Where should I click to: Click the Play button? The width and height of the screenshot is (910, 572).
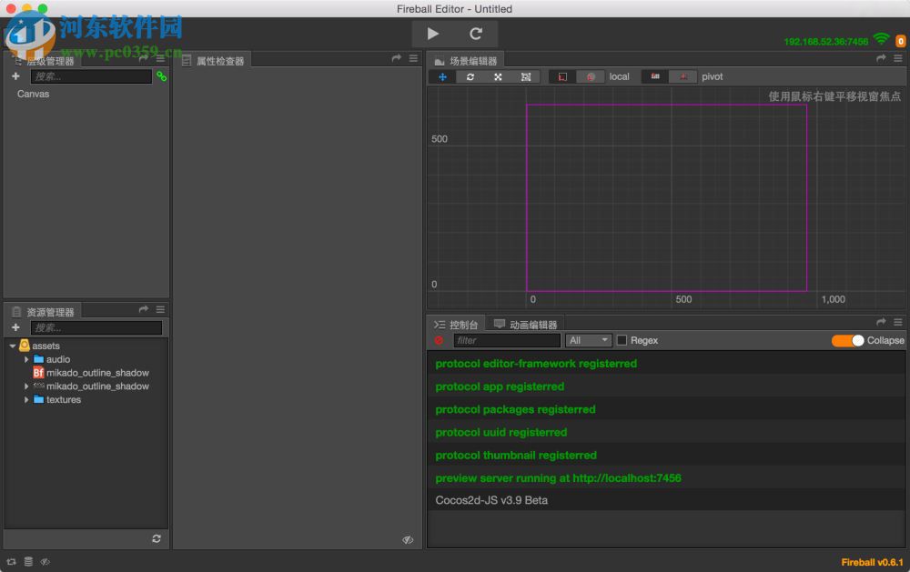click(432, 33)
